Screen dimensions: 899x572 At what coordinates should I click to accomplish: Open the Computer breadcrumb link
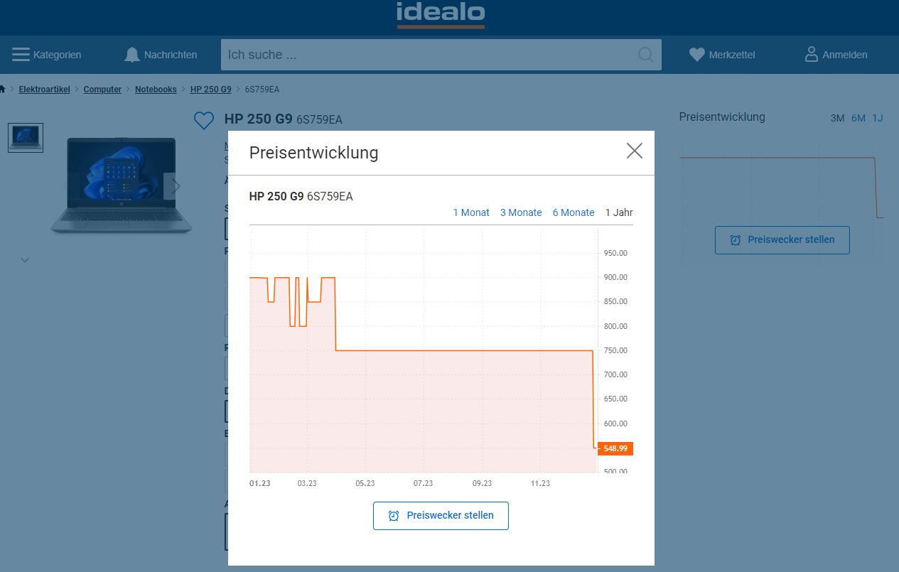(x=102, y=90)
